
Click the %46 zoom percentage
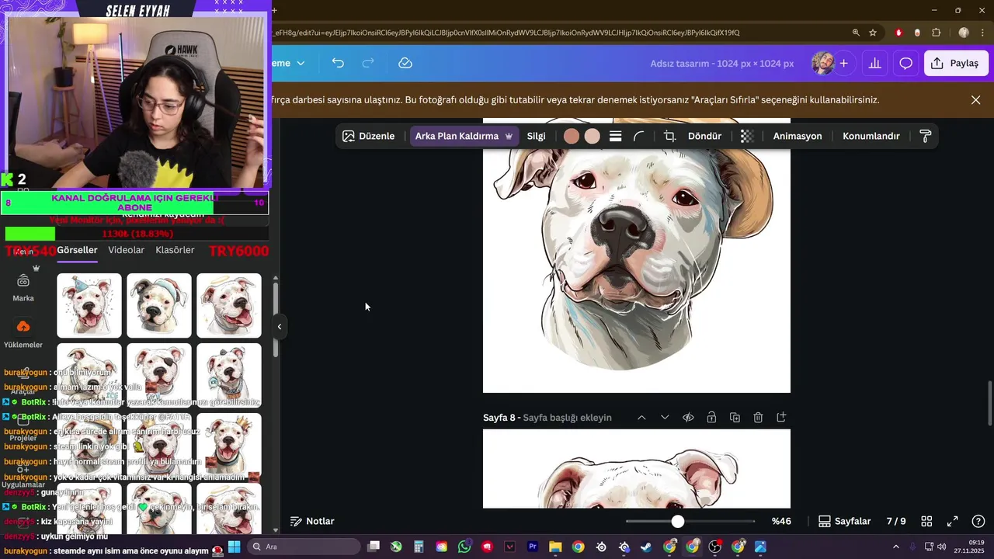781,521
